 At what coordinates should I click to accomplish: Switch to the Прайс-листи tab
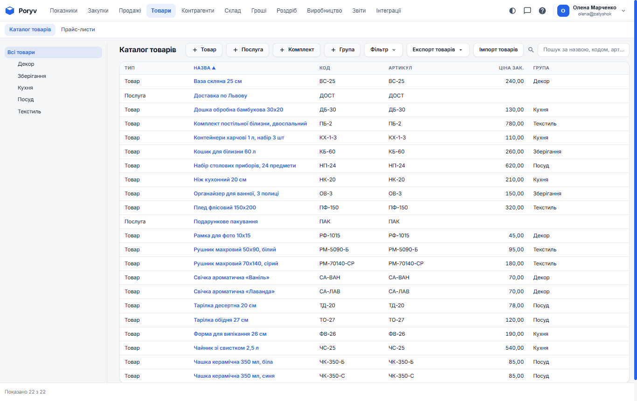point(78,29)
